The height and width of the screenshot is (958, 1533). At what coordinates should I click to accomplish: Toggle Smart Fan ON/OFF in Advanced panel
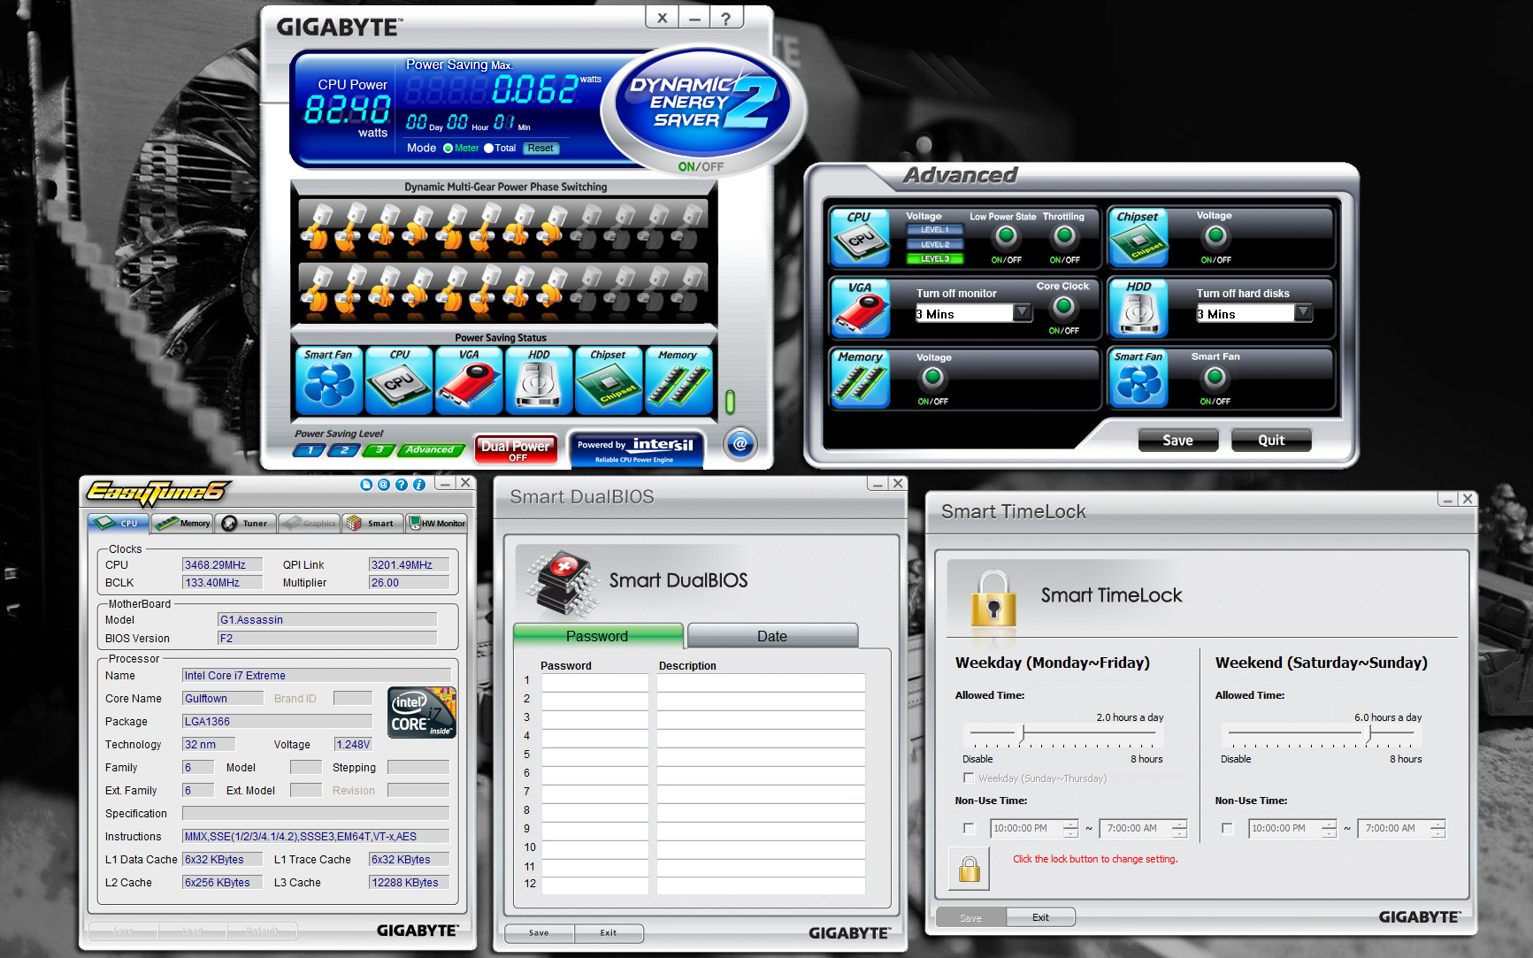click(x=1215, y=378)
